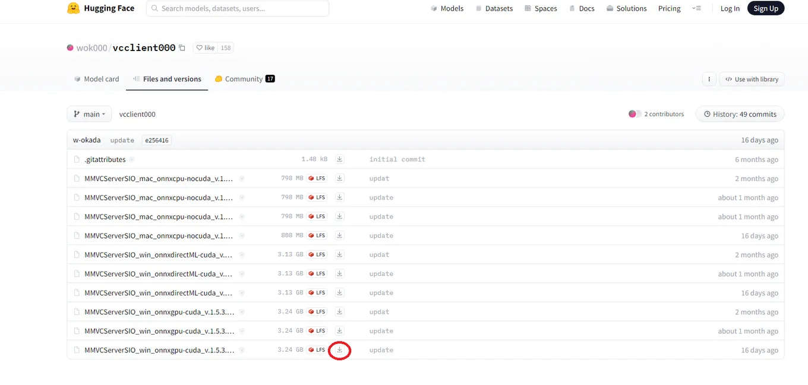808x385 pixels.
Task: Open Spaces from the top navigation
Action: pyautogui.click(x=541, y=8)
